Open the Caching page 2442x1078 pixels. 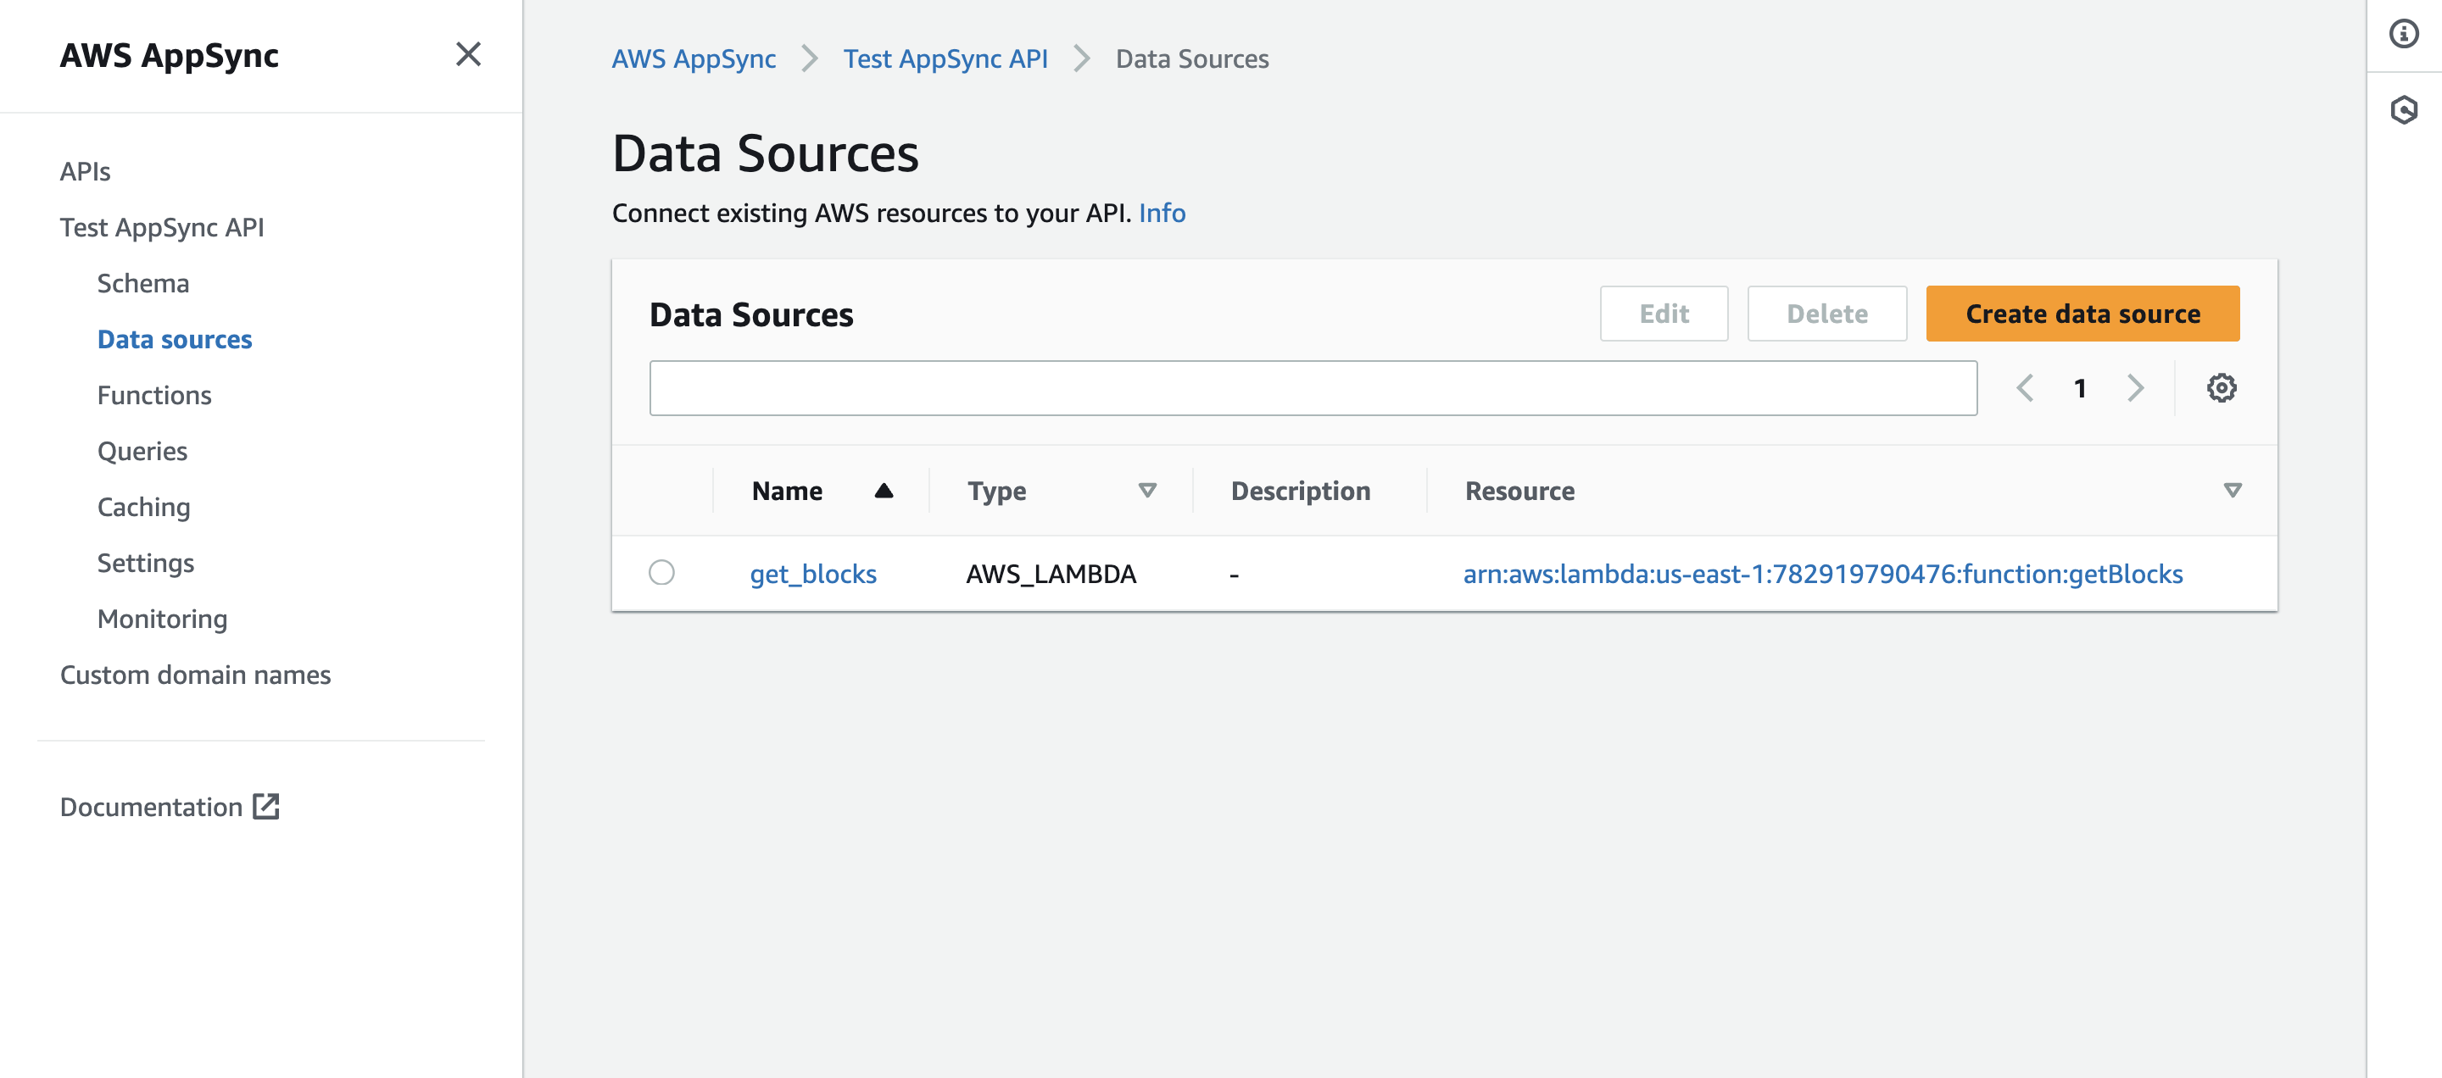144,507
